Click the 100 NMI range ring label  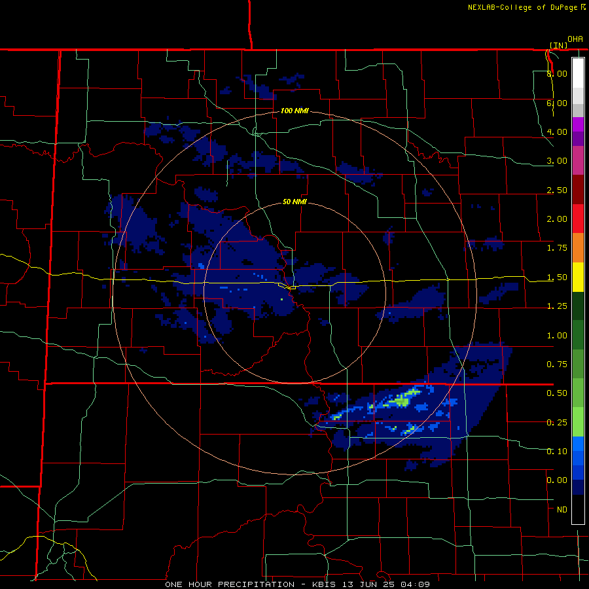294,111
